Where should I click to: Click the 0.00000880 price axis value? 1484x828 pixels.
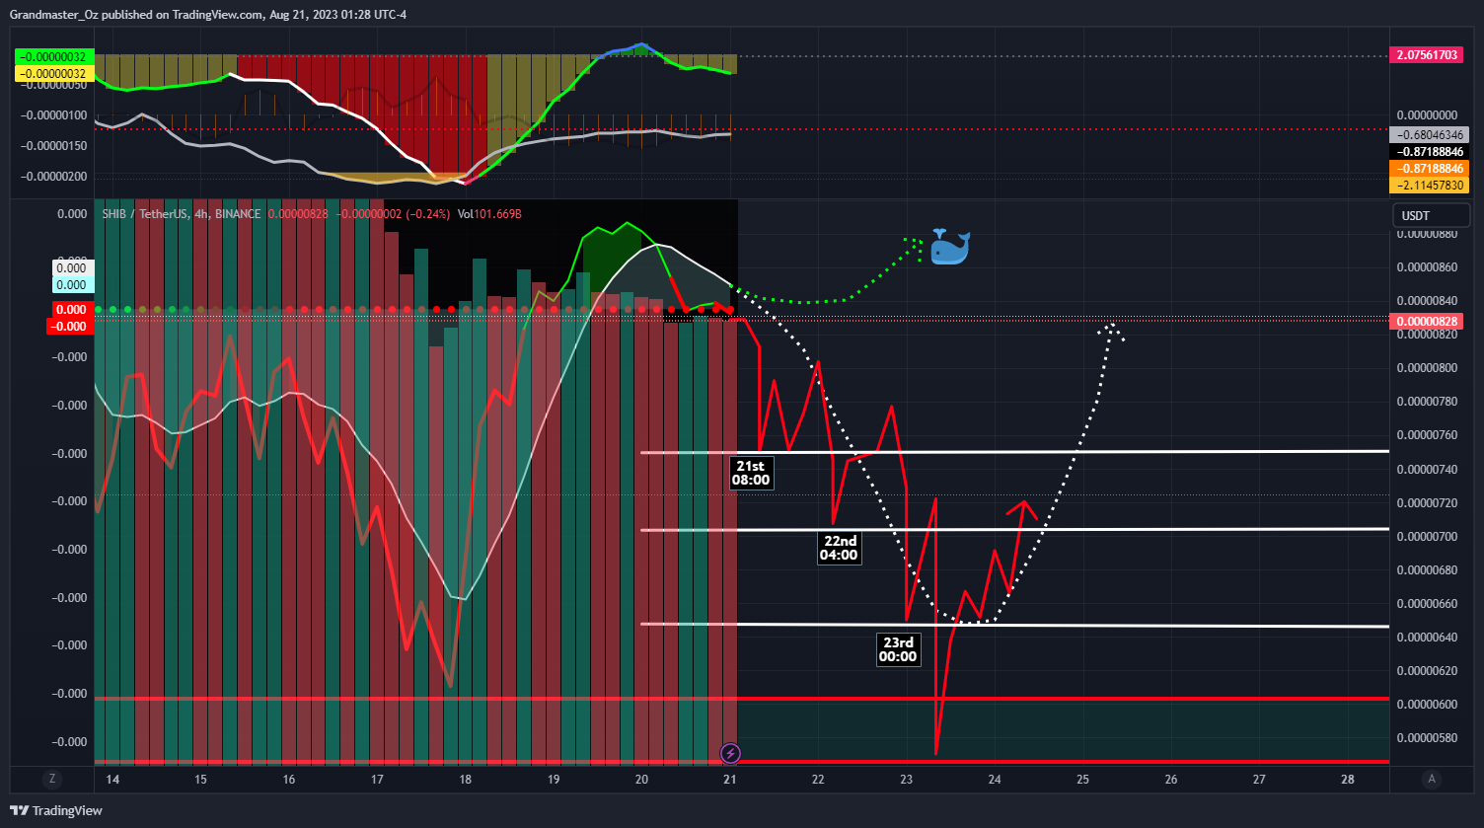pos(1428,234)
